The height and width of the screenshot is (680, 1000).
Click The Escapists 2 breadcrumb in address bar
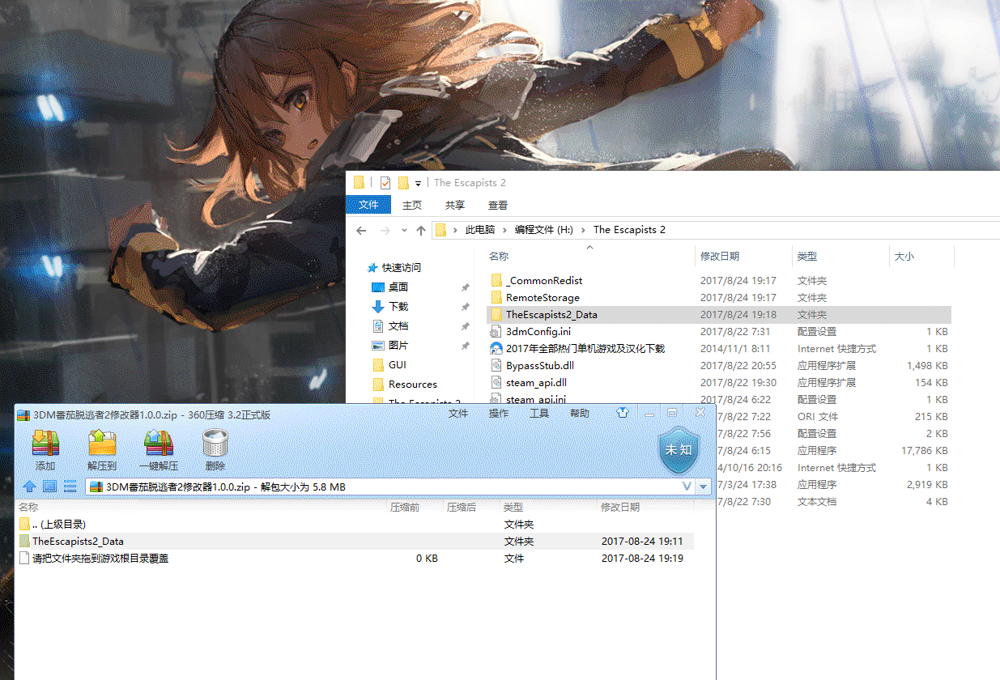[629, 230]
